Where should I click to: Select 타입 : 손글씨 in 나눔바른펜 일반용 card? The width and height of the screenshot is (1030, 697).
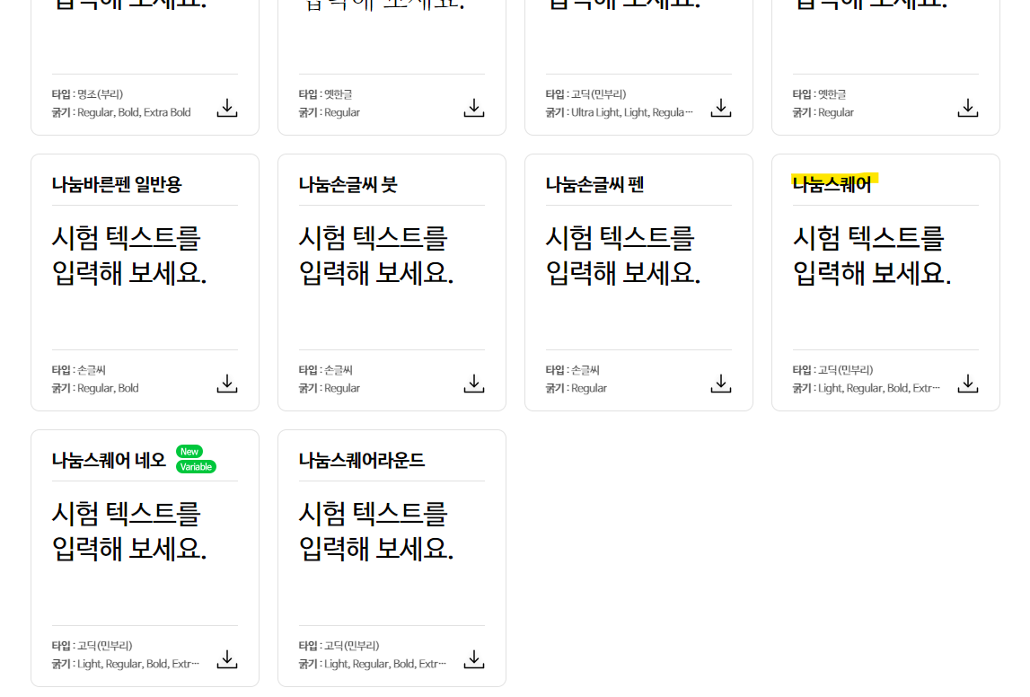click(79, 370)
